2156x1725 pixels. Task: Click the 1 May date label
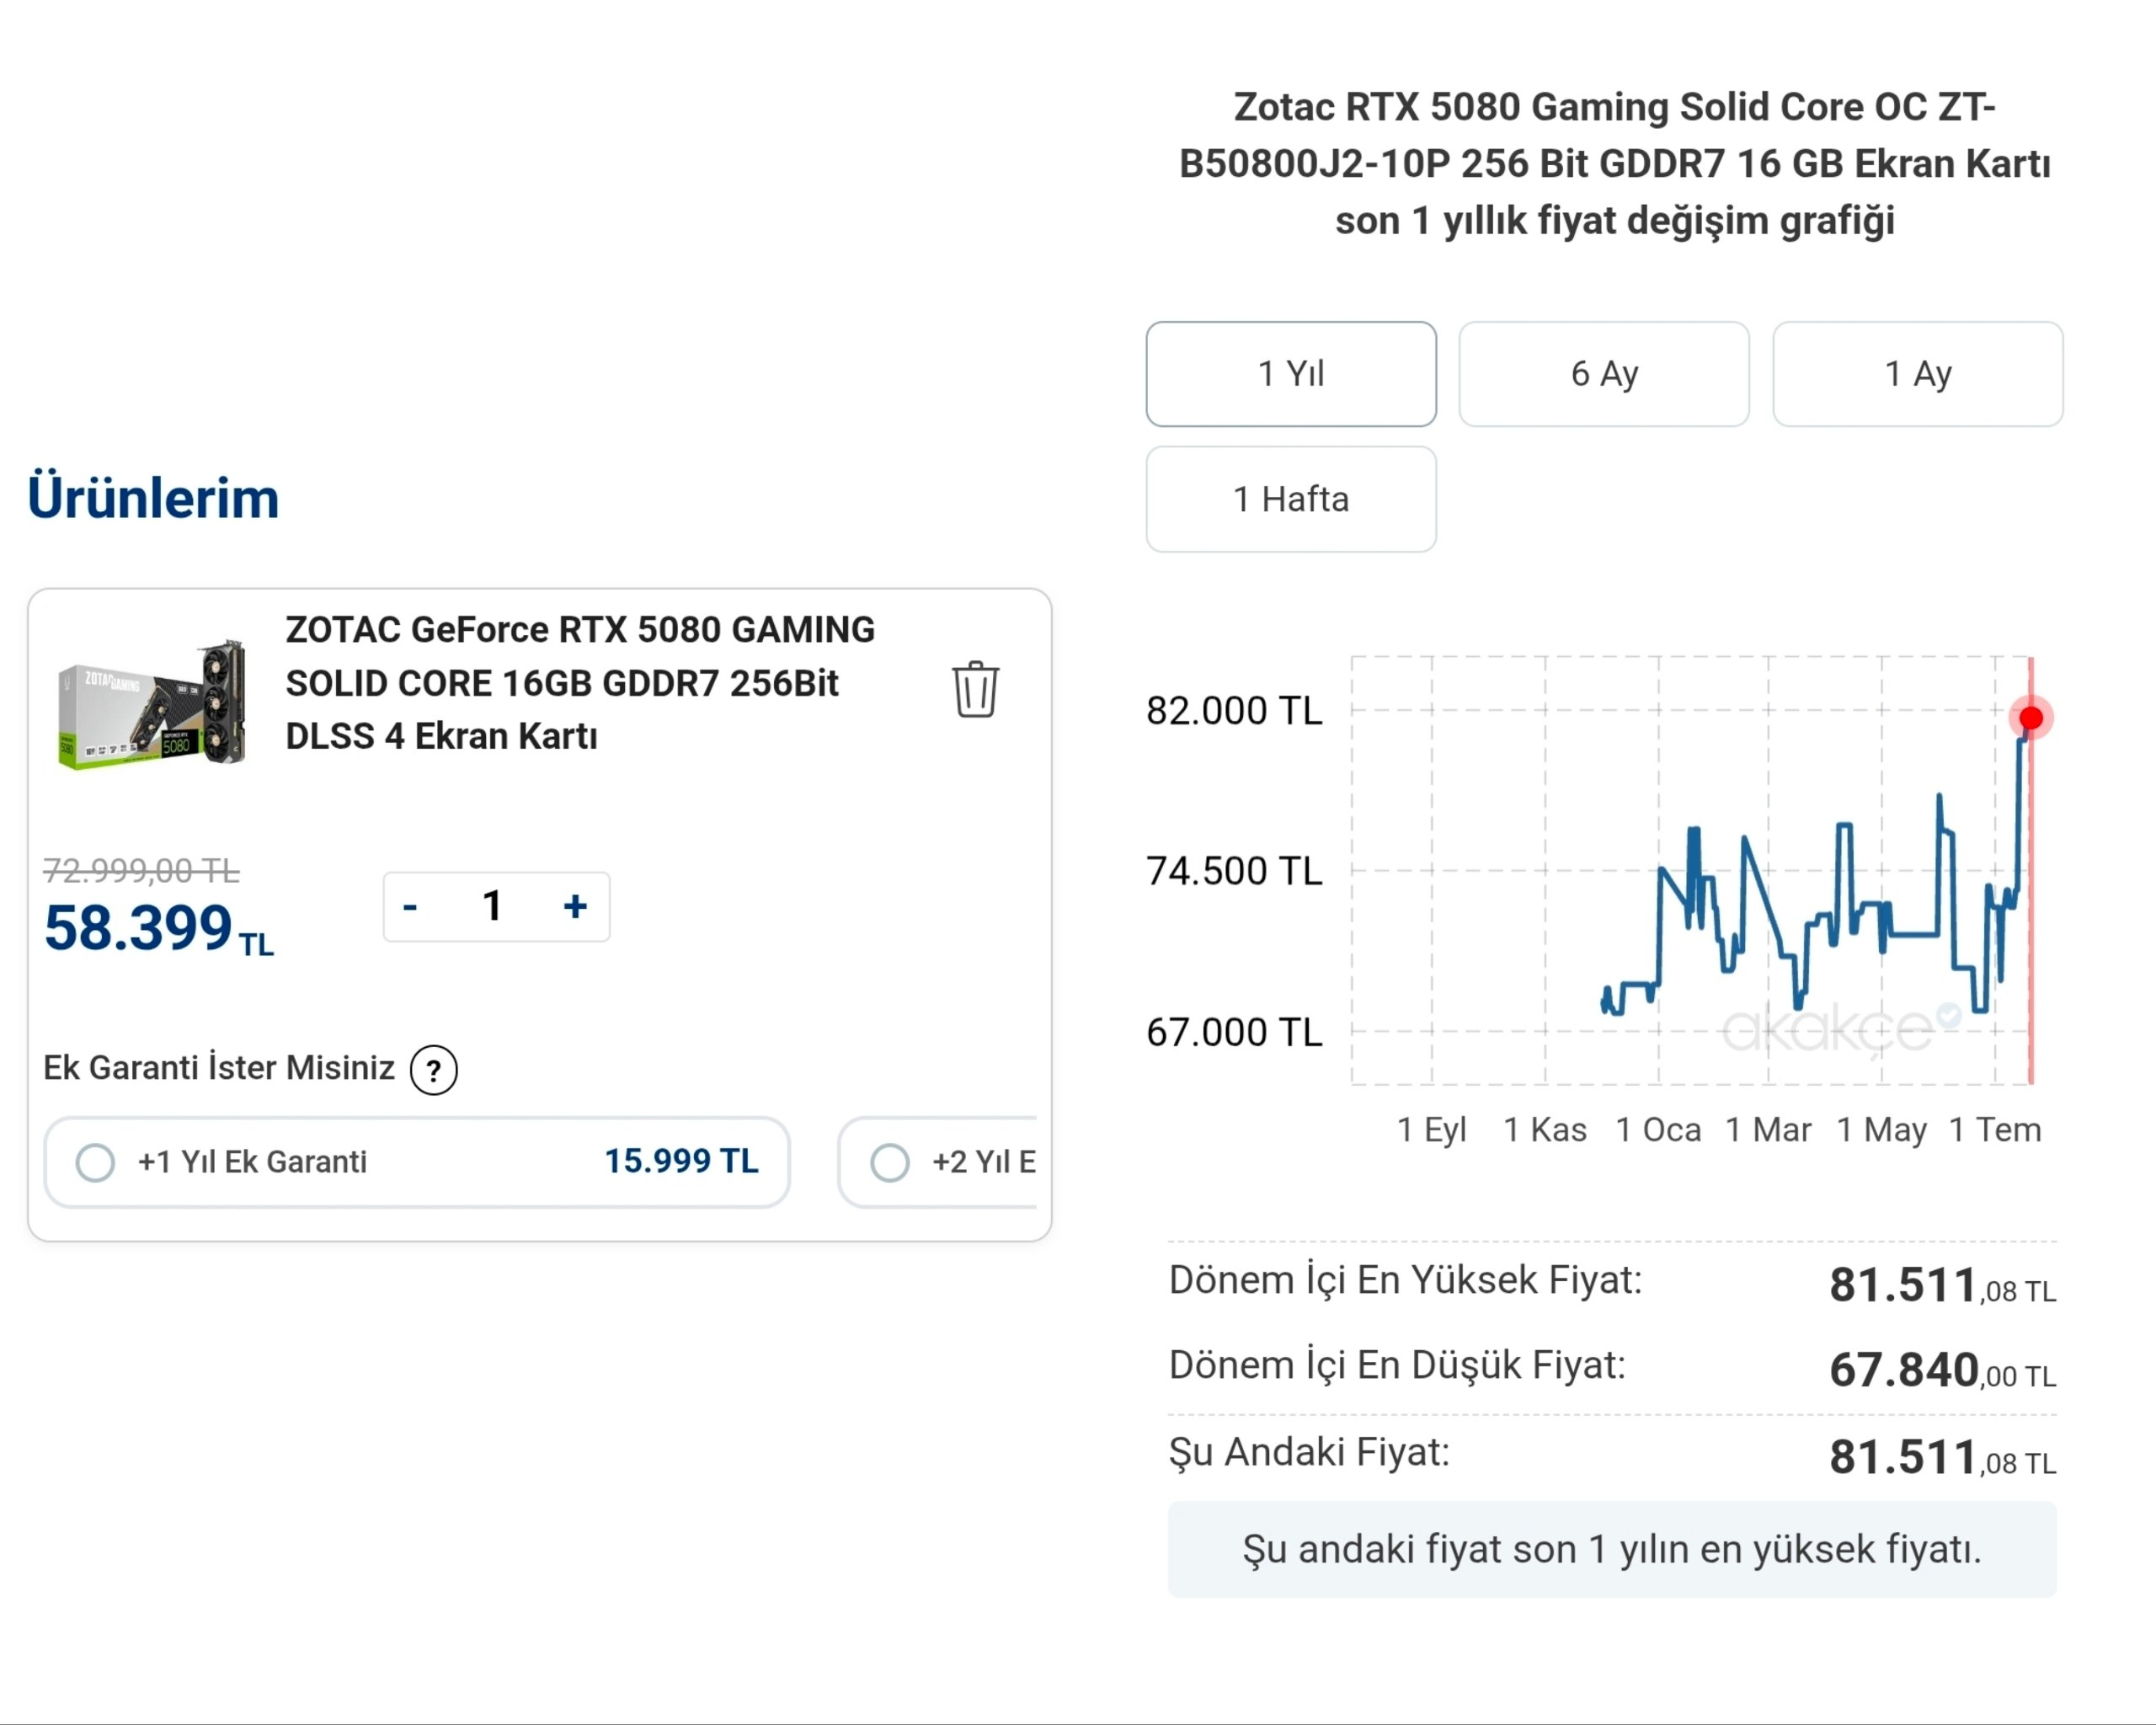1881,1130
